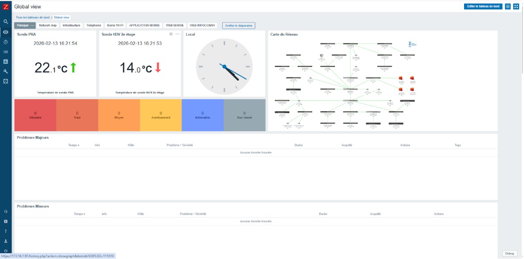Click the Problèmes Majeurs widget title

33,138
